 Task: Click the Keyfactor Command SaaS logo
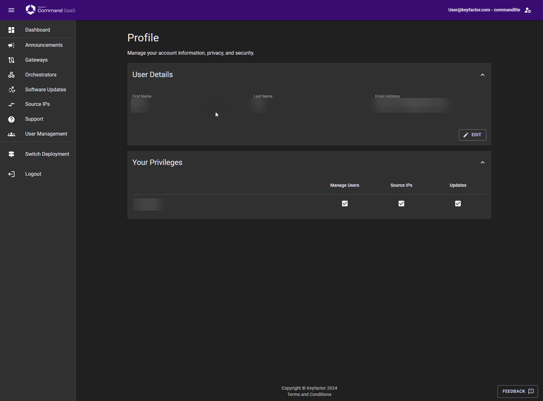click(51, 10)
